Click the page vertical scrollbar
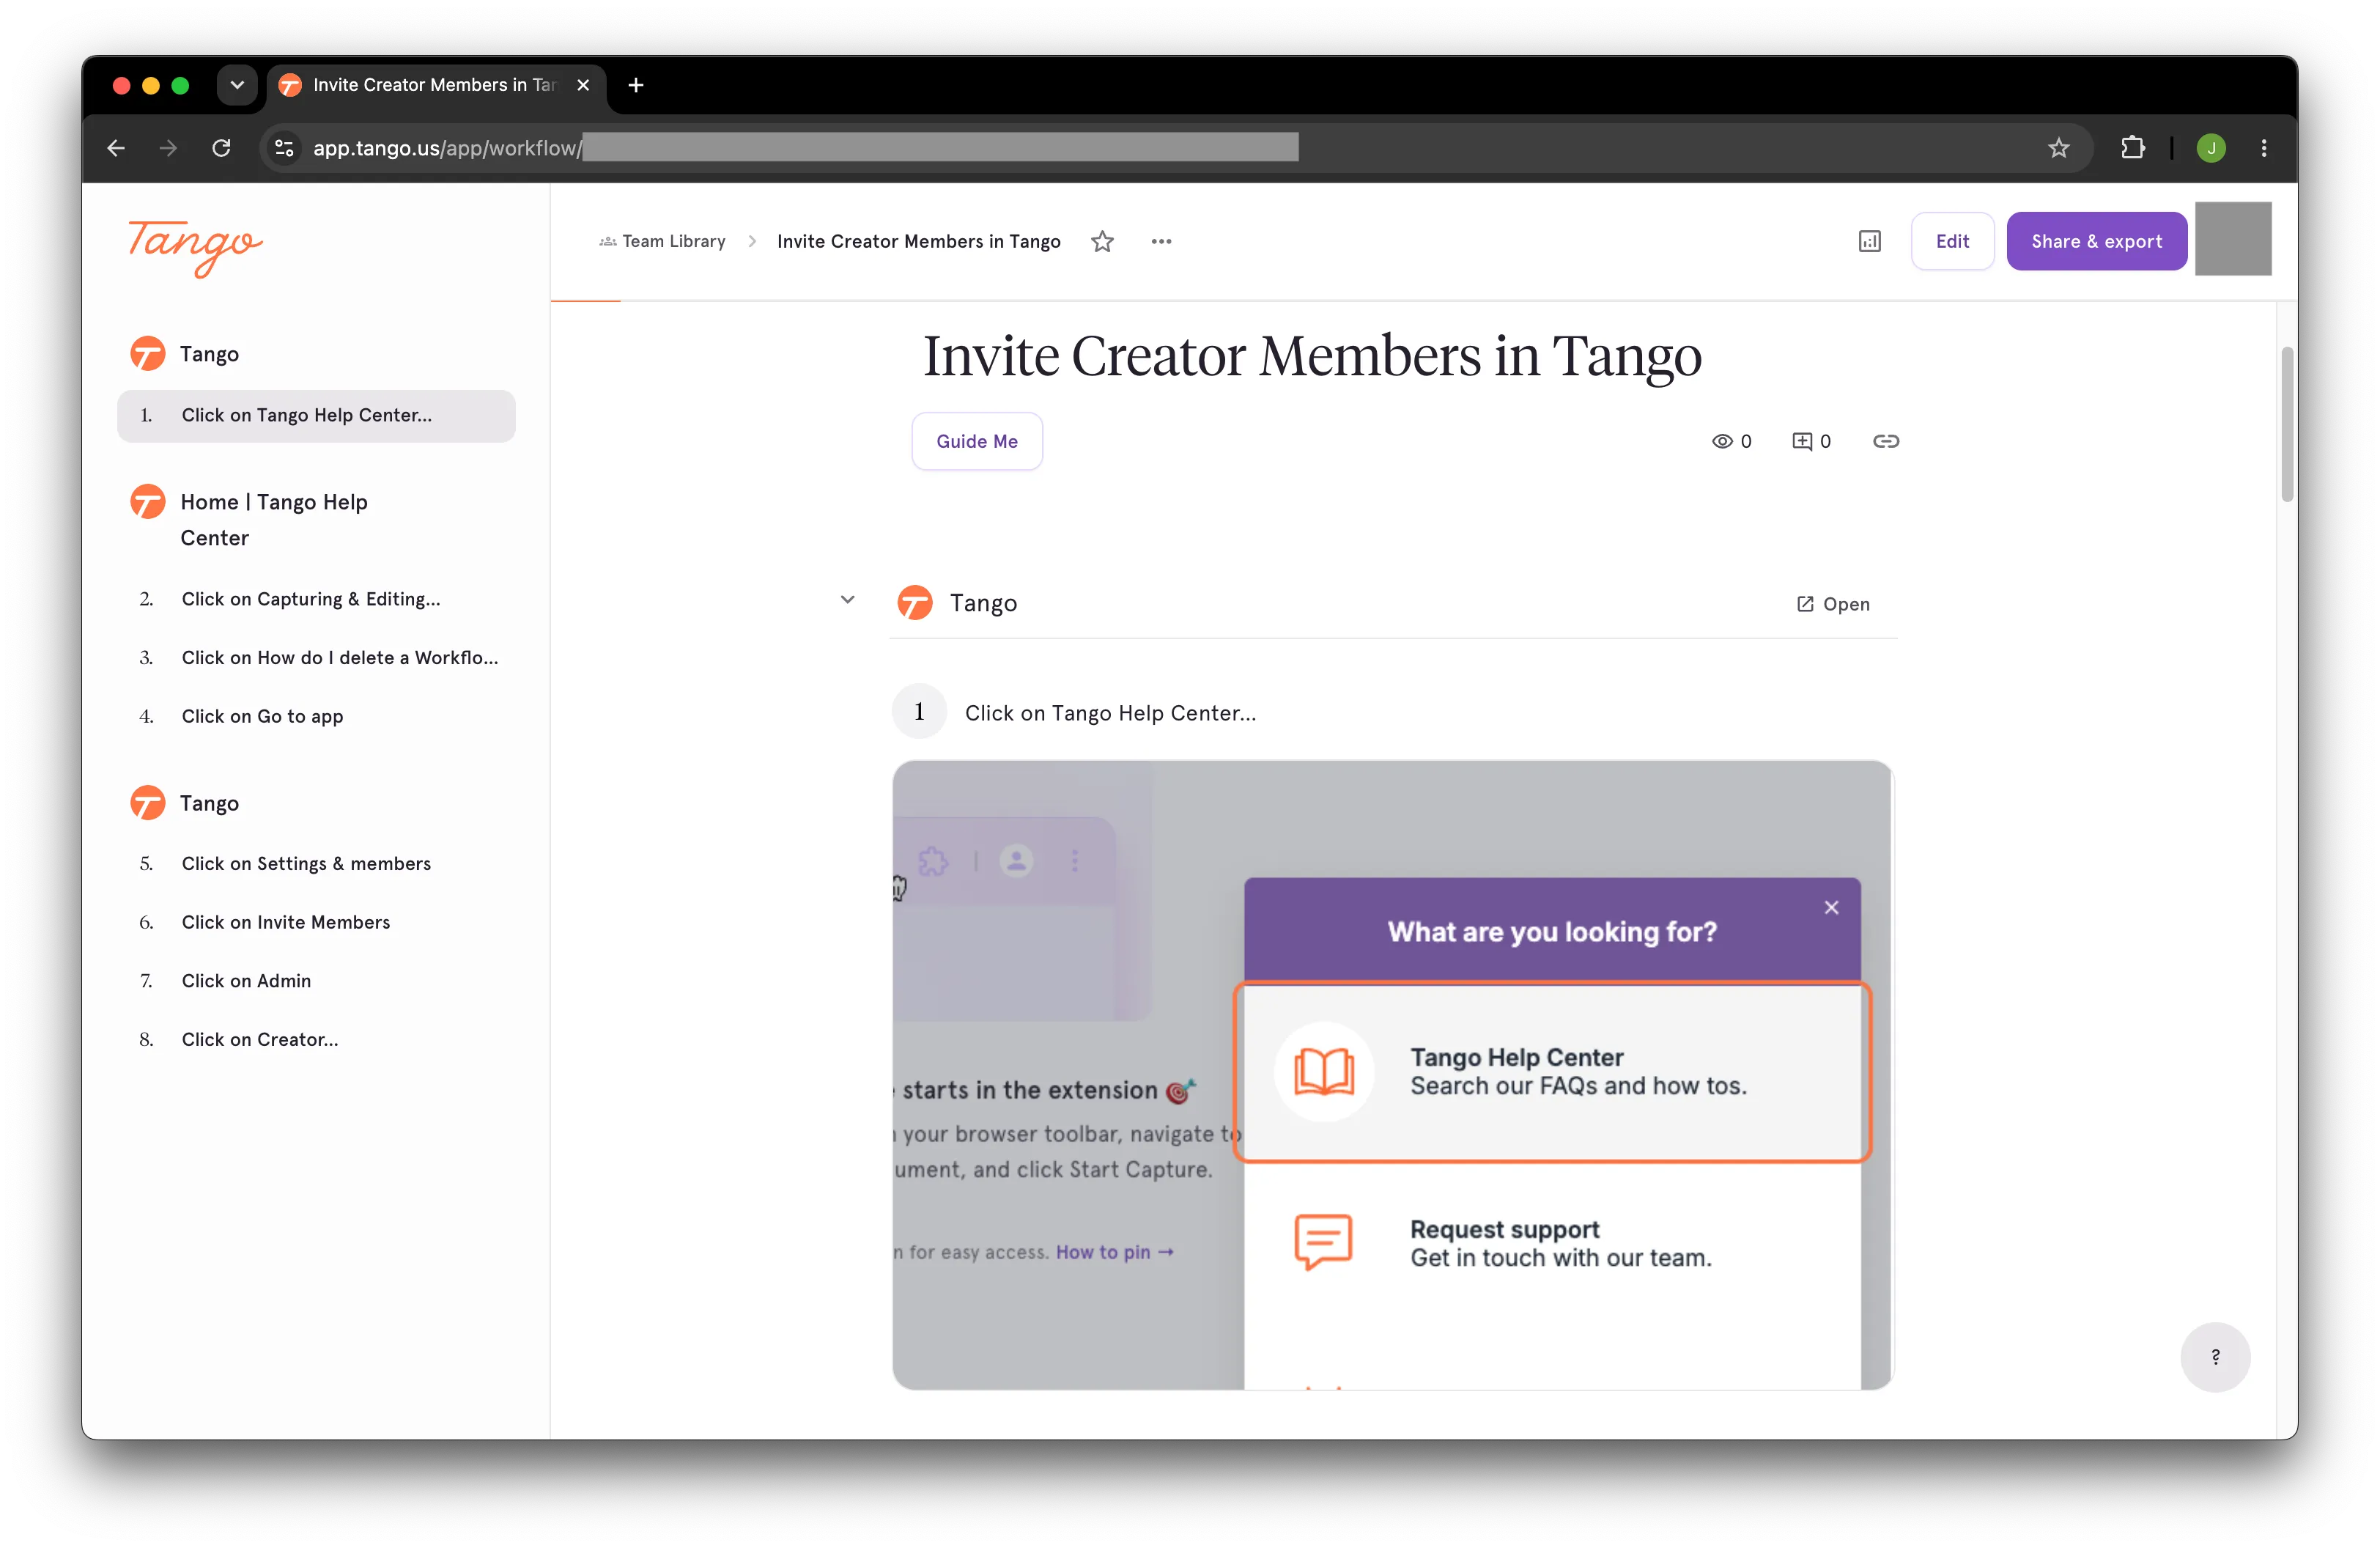The width and height of the screenshot is (2380, 1548). (x=2286, y=424)
